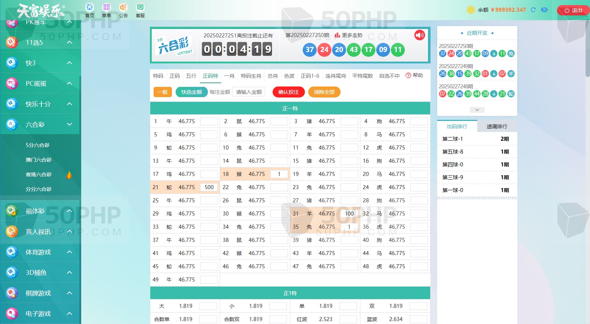Open the 菜单 menu icon

[107, 8]
